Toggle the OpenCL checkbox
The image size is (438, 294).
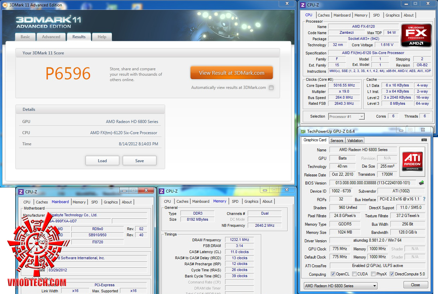click(x=333, y=274)
